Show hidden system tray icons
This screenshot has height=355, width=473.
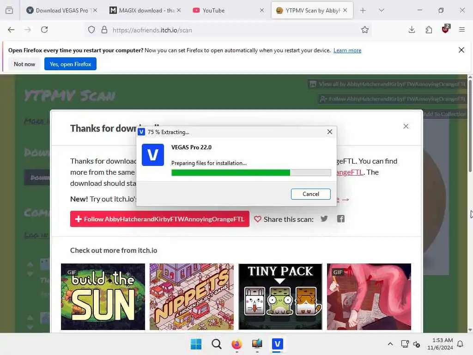[x=390, y=344]
